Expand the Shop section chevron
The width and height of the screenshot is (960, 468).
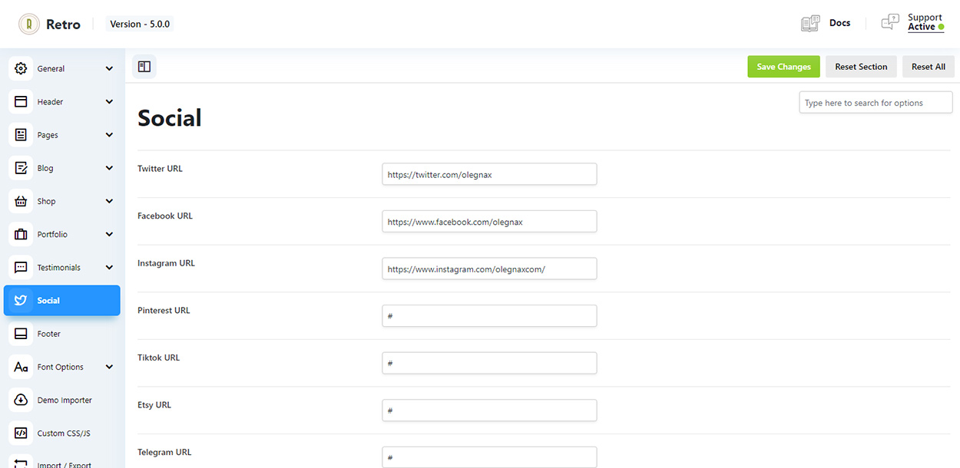[109, 201]
